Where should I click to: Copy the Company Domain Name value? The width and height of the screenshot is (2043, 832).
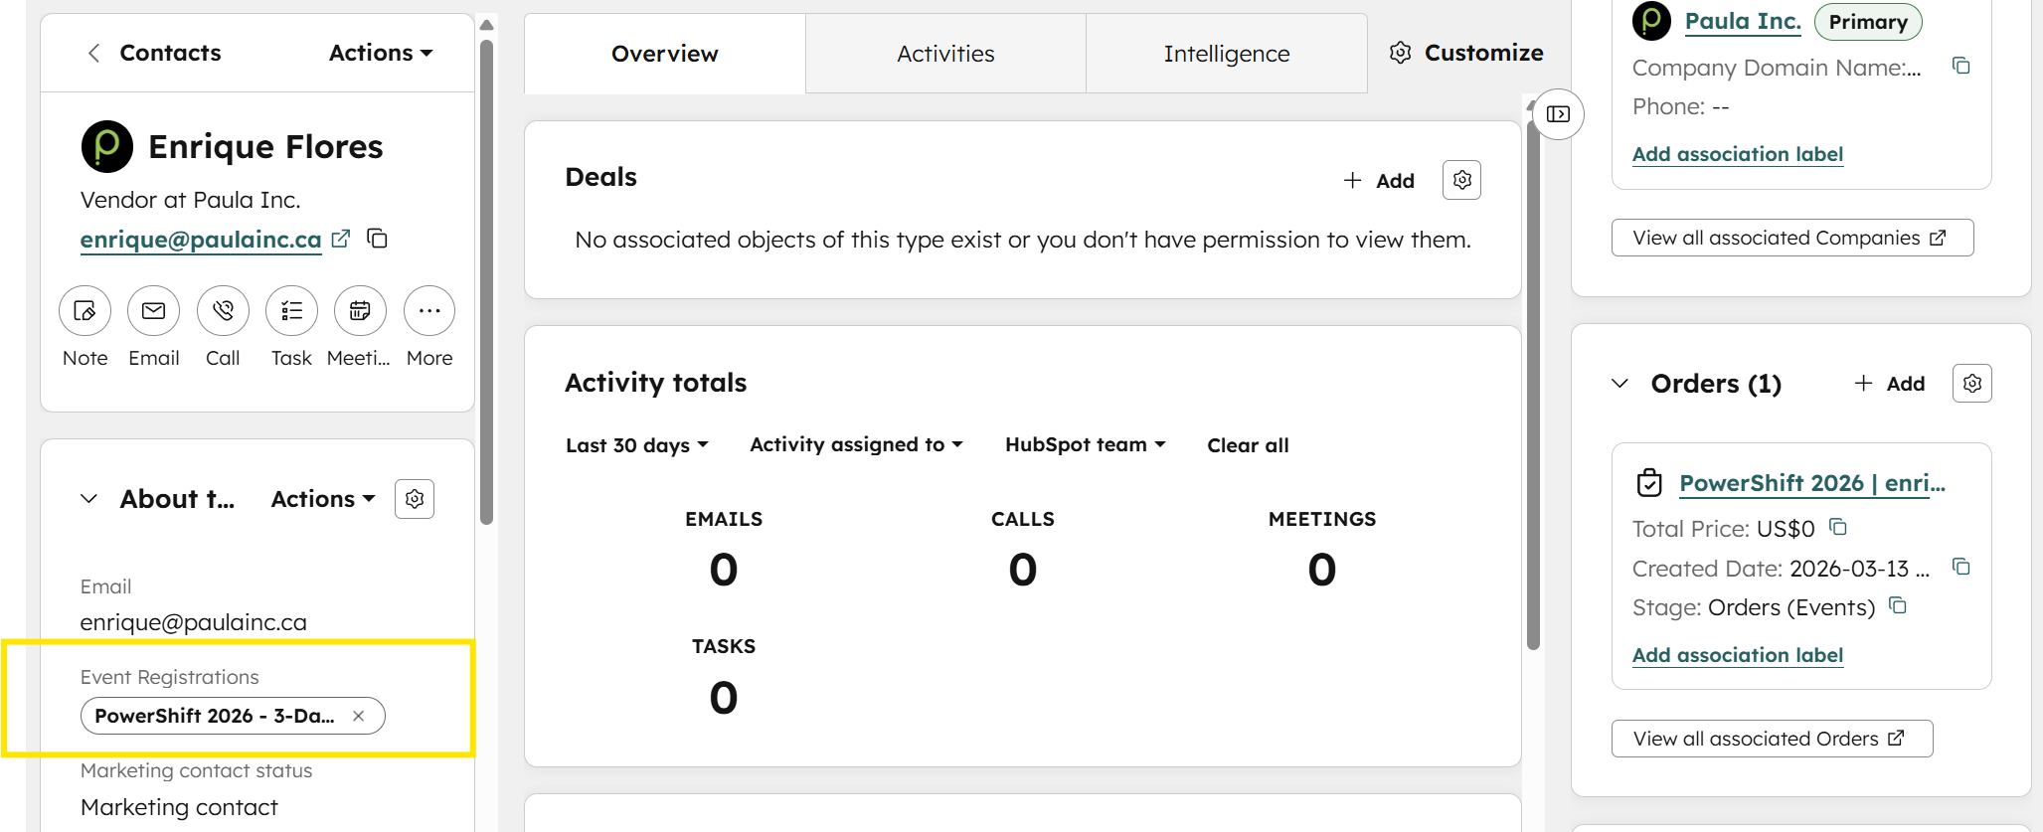(1961, 66)
